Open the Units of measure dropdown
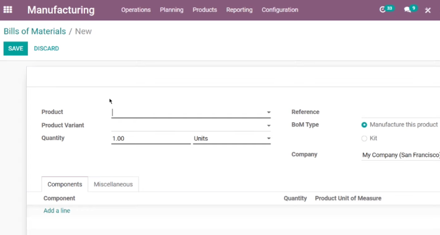440x235 pixels. click(x=232, y=139)
